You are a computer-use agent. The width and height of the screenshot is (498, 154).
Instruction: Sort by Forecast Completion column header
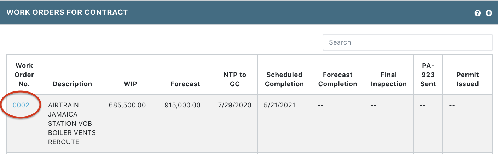(337, 79)
